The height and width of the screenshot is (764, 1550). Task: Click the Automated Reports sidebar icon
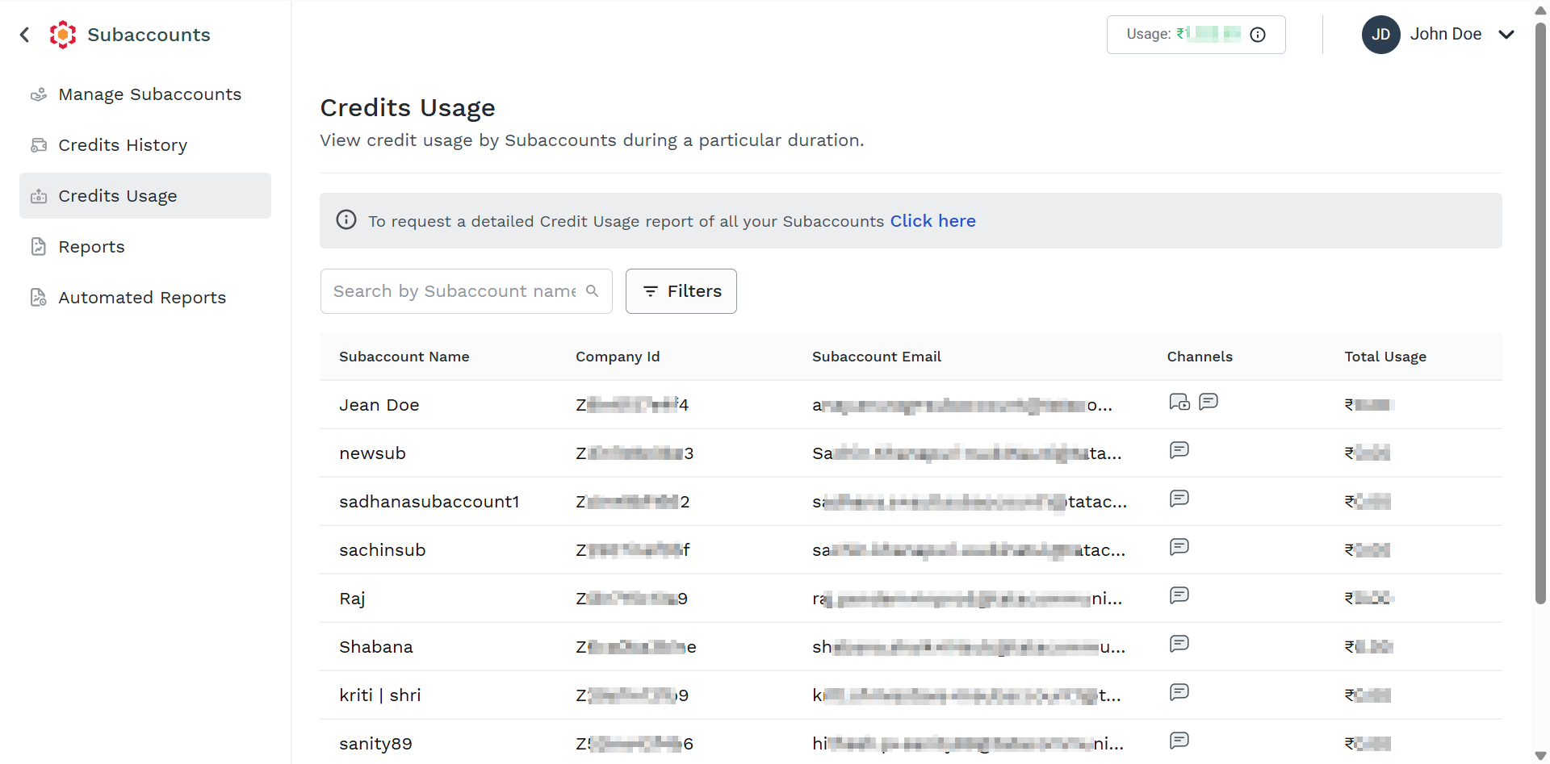(x=39, y=298)
